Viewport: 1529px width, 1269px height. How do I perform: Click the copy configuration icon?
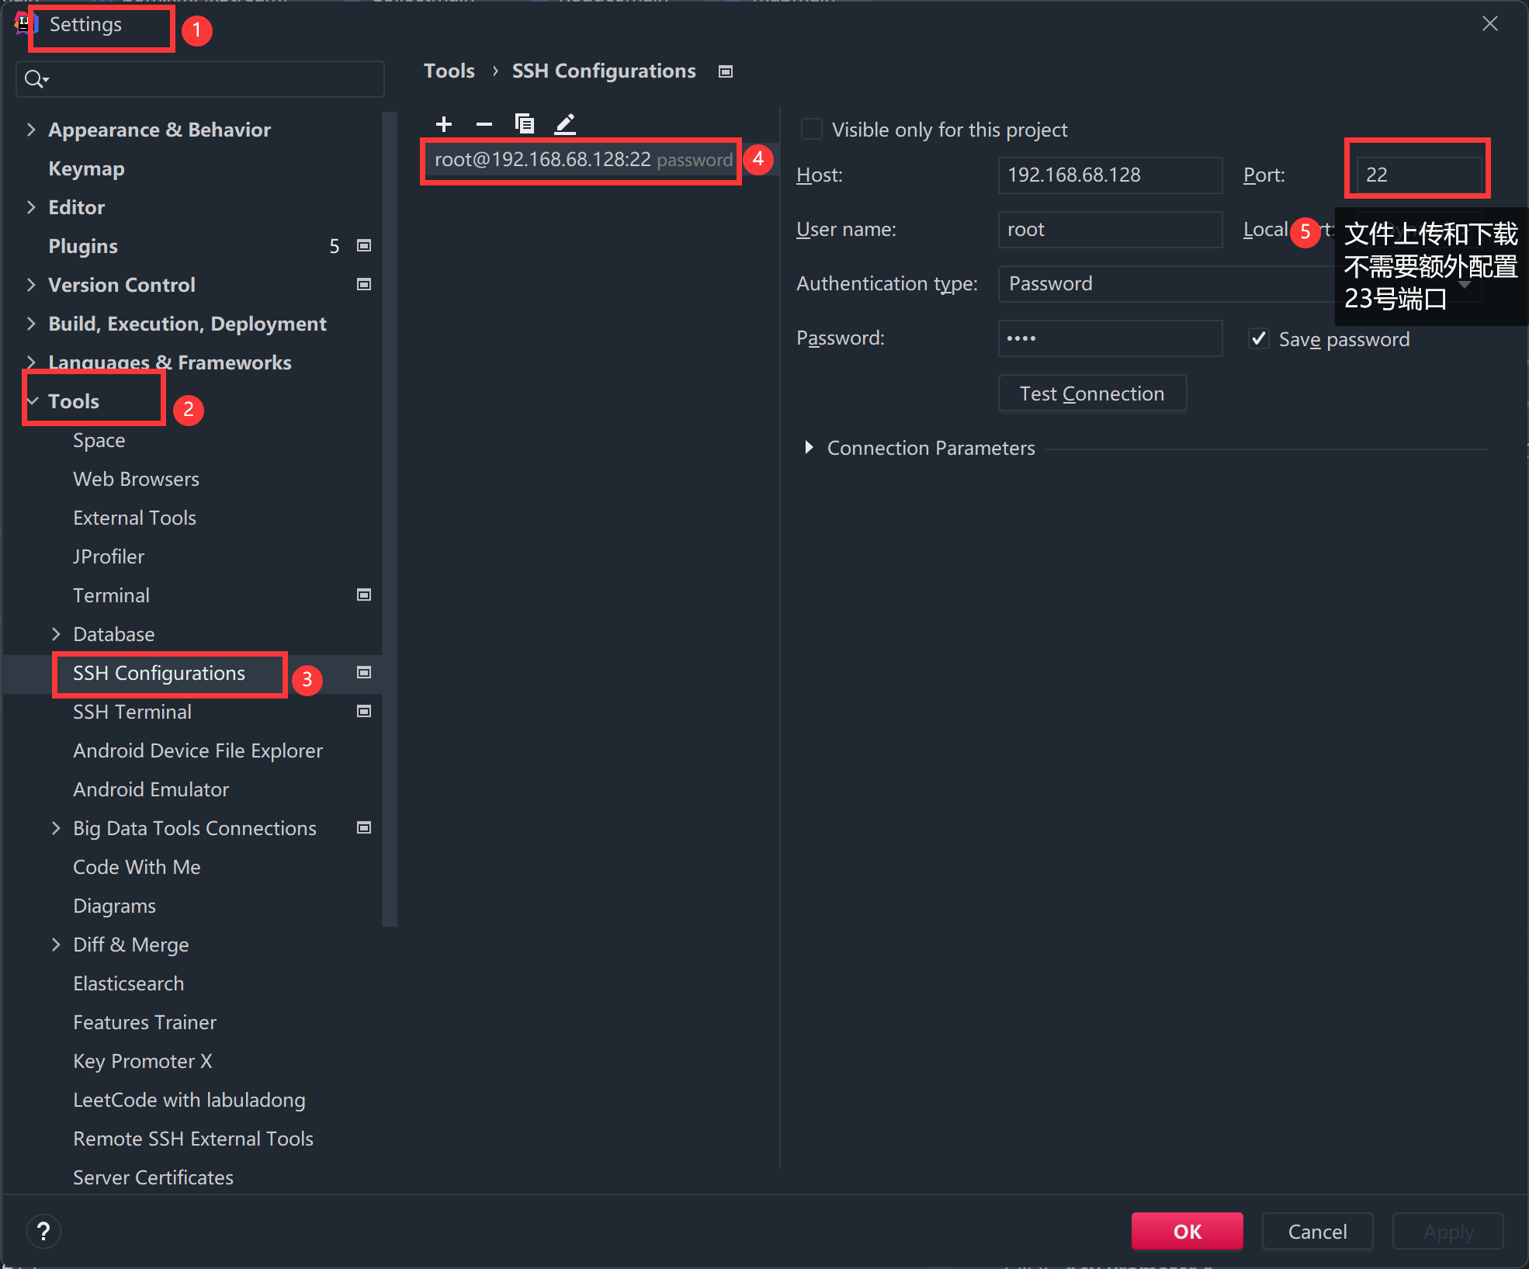(525, 124)
